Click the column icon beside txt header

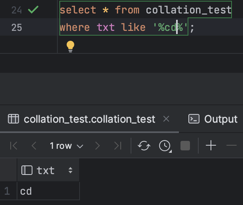point(27,170)
